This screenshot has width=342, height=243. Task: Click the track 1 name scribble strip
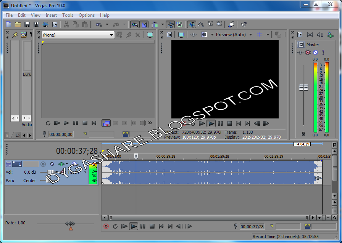tap(31, 164)
